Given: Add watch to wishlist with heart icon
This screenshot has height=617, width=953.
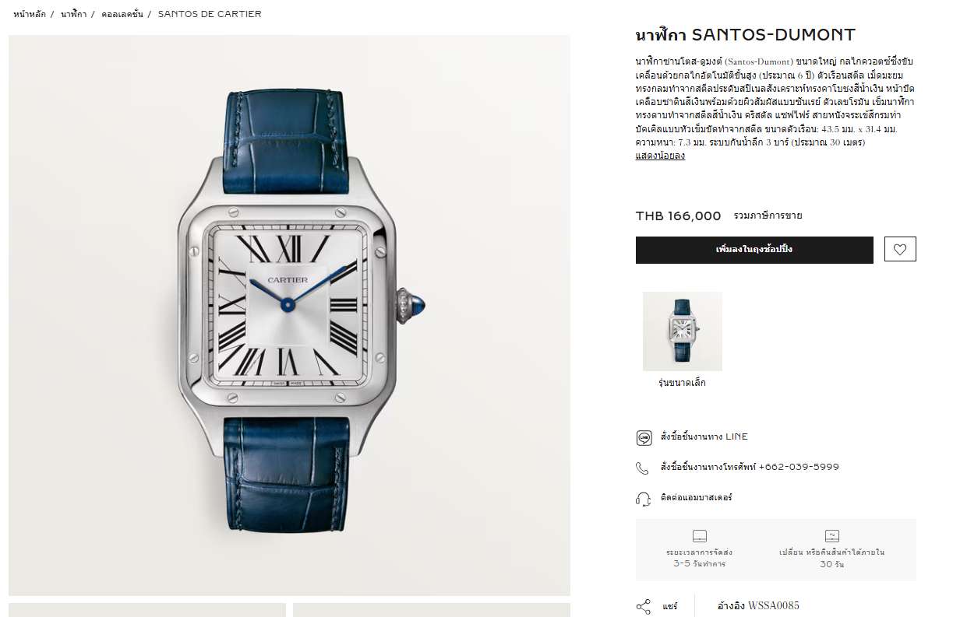Looking at the screenshot, I should (900, 249).
